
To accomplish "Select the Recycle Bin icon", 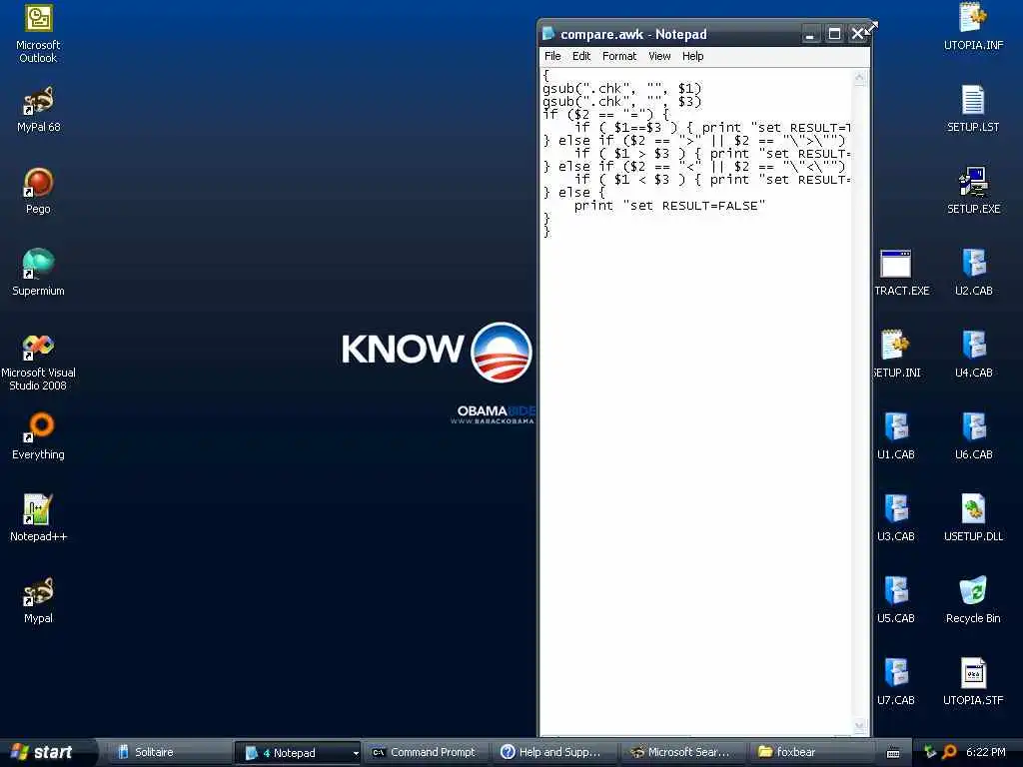I will 973,600.
